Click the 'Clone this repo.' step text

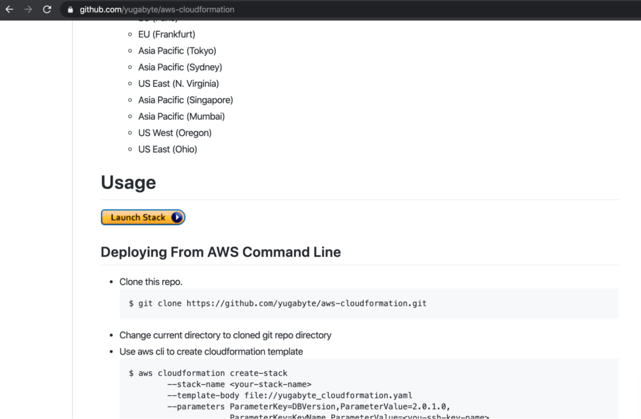[151, 281]
